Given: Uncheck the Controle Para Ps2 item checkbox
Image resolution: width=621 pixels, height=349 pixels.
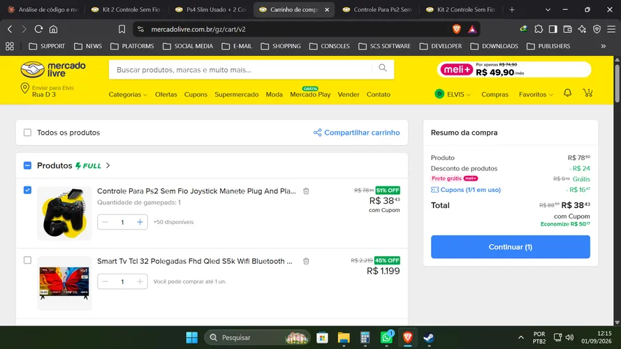Looking at the screenshot, I should [x=27, y=191].
